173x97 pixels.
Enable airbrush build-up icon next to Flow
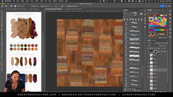click(53, 6)
